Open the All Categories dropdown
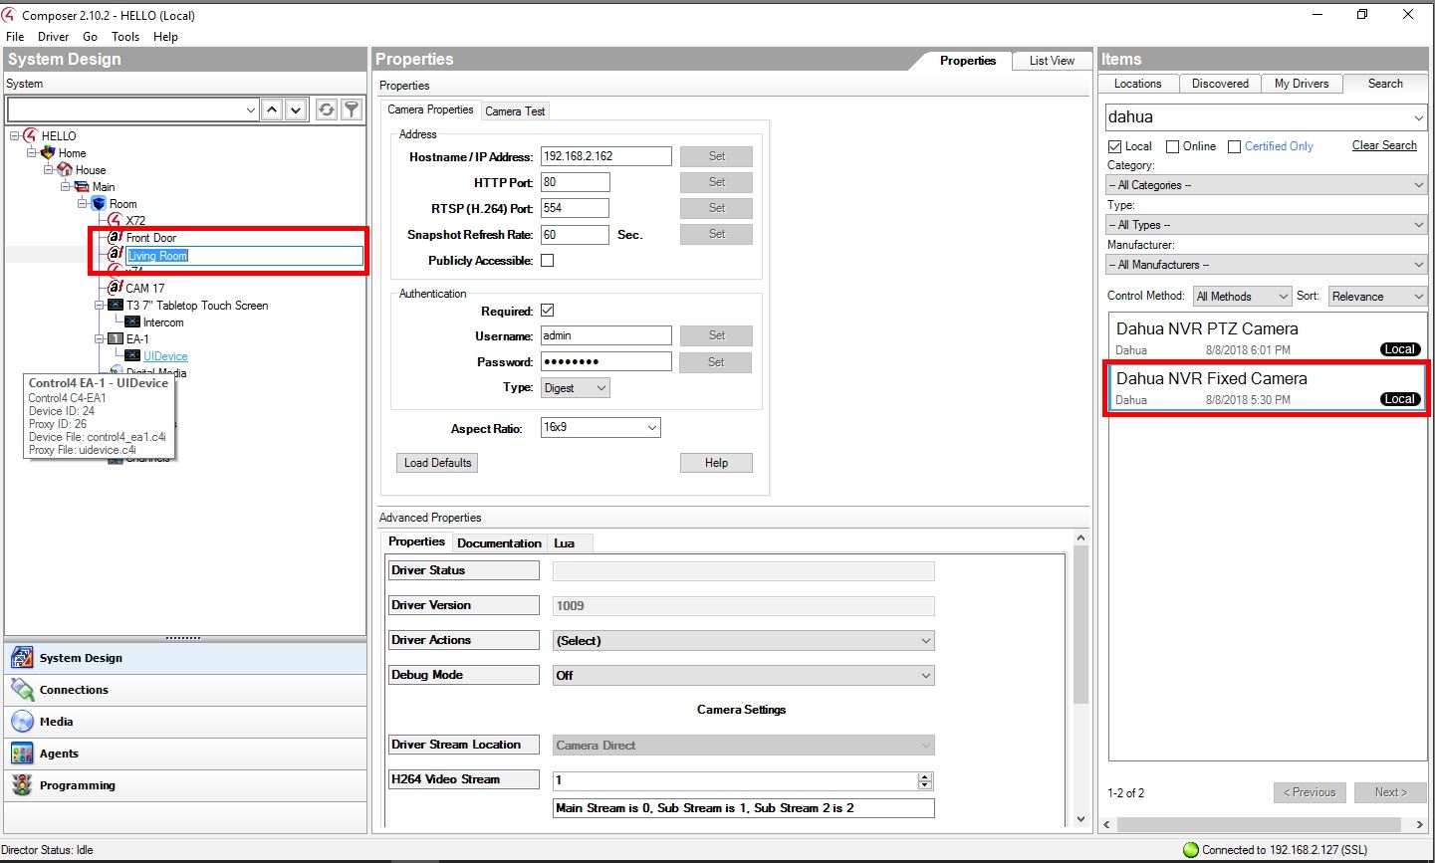This screenshot has height=863, width=1435. click(1267, 185)
